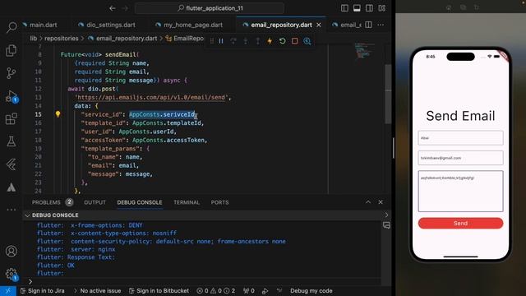This screenshot has height=296, width=526.
Task: Split the editor to the right
Action: [368, 25]
